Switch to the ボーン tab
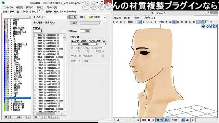 [34, 12]
